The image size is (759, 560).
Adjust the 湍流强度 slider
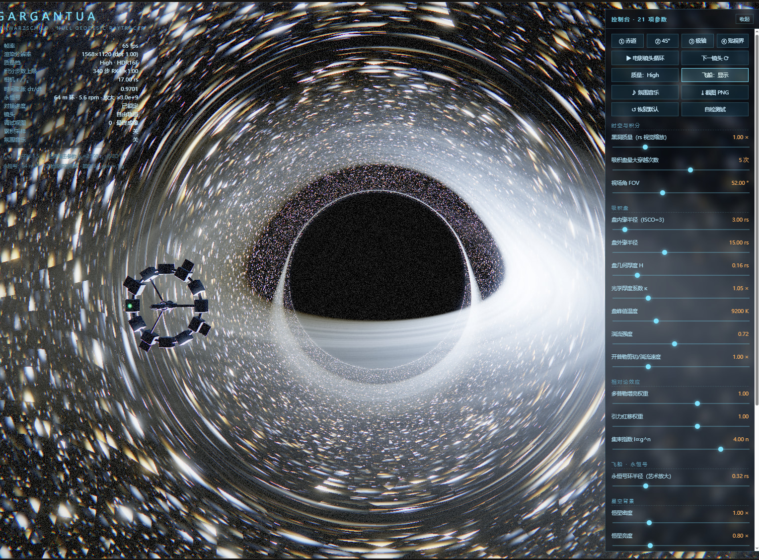681,344
